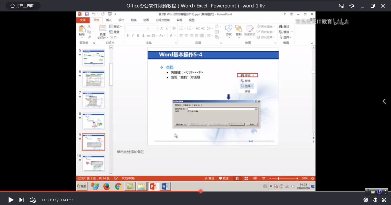Screen dimensions: 391x205
Task: Pin the player window on top
Action: tap(352, 6)
